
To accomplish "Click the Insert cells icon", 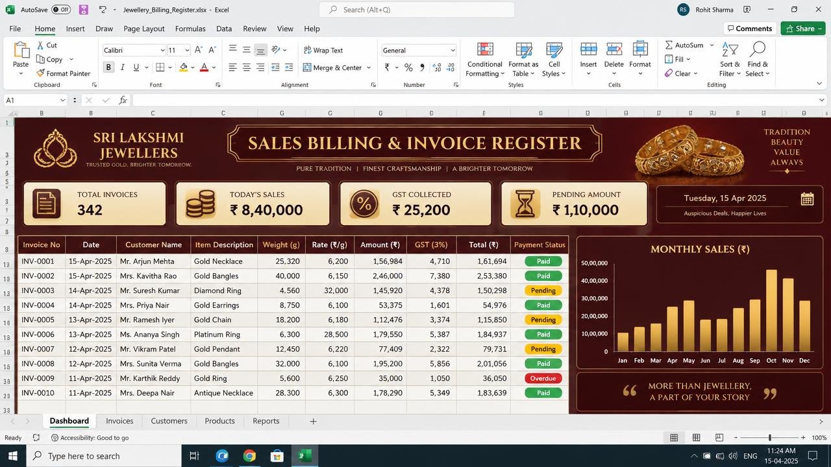I will [x=588, y=50].
